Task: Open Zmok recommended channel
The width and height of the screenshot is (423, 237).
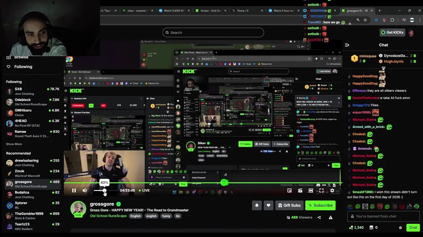Action: (x=32, y=173)
